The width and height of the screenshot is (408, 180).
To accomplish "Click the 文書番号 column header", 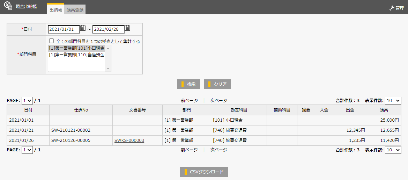I will (138, 110).
